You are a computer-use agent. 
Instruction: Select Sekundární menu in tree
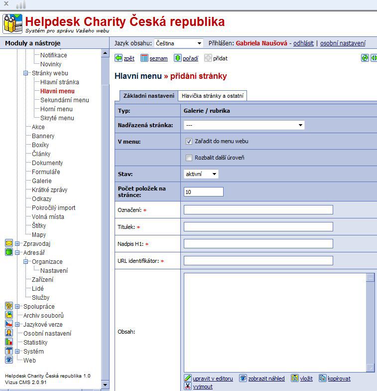(x=65, y=100)
